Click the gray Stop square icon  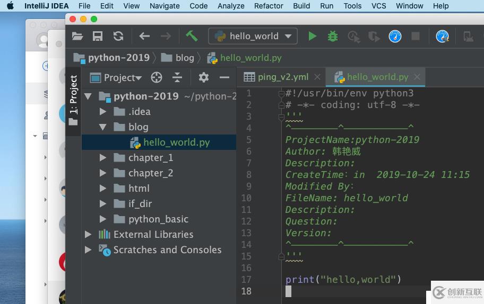[416, 37]
